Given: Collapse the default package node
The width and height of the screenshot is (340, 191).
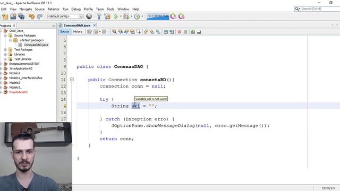Looking at the screenshot, I should (x=10, y=40).
